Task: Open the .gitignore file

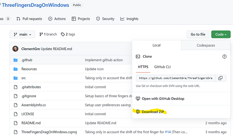Action: click(x=29, y=96)
